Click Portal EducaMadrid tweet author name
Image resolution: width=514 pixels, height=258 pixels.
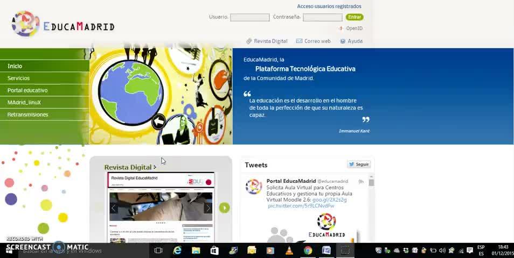click(291, 181)
